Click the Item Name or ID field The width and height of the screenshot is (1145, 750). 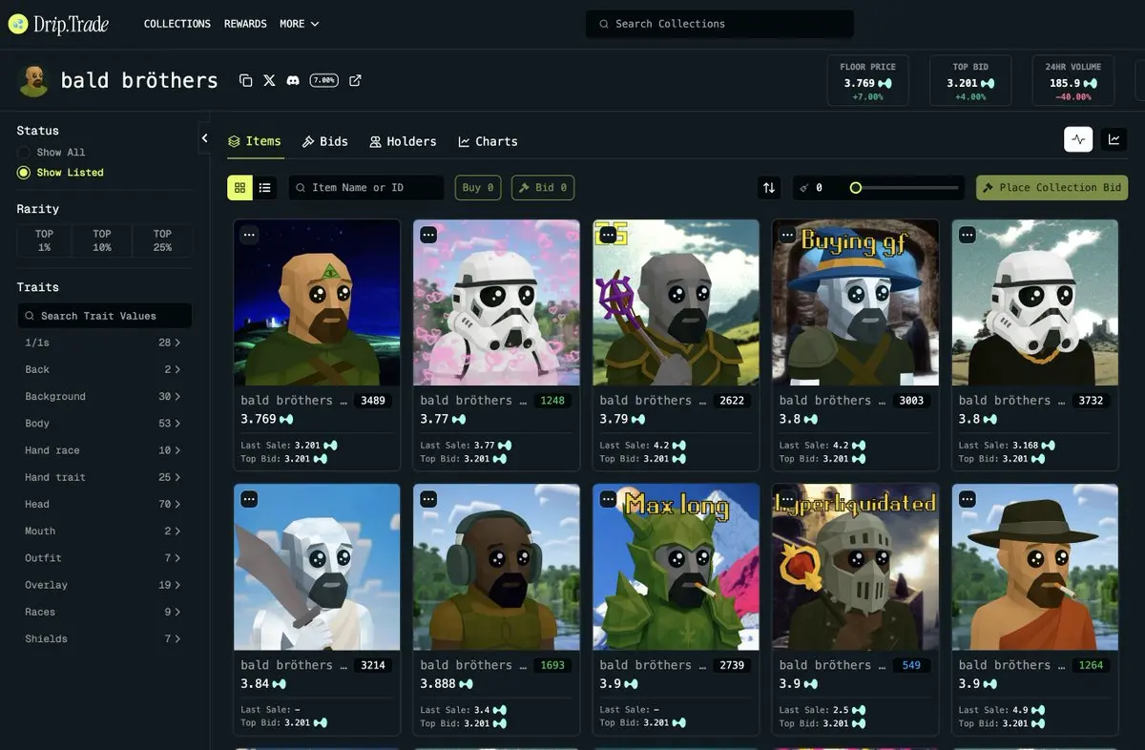366,188
